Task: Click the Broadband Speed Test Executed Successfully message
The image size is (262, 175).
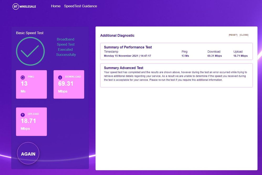Action: (x=66, y=47)
